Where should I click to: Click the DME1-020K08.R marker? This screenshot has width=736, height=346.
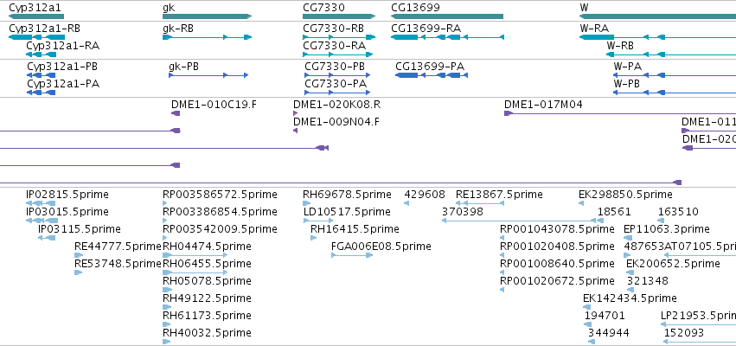295,113
